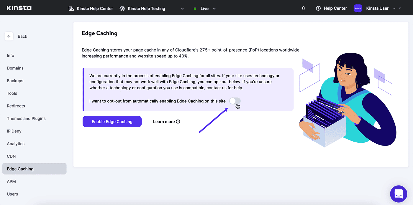Image resolution: width=413 pixels, height=205 pixels.
Task: Go to the CDN settings page
Action: pyautogui.click(x=11, y=156)
